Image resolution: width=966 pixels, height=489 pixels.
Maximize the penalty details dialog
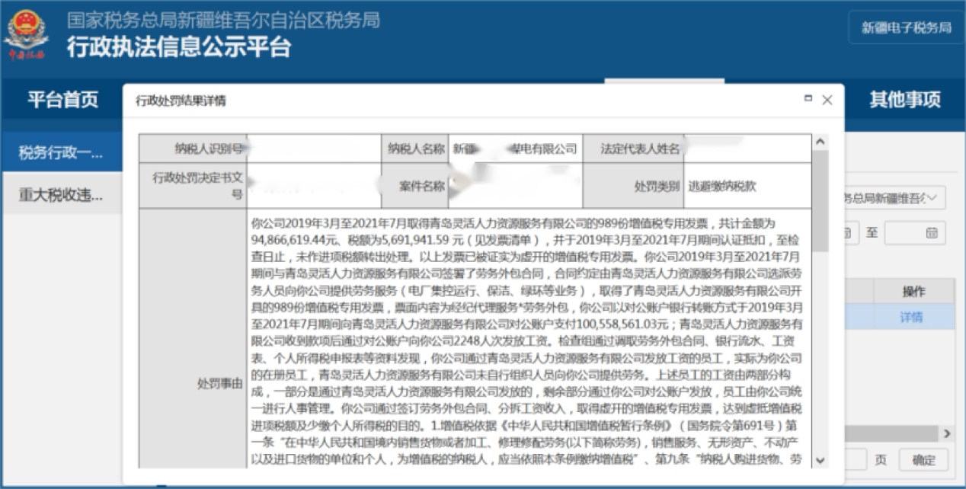click(x=808, y=99)
